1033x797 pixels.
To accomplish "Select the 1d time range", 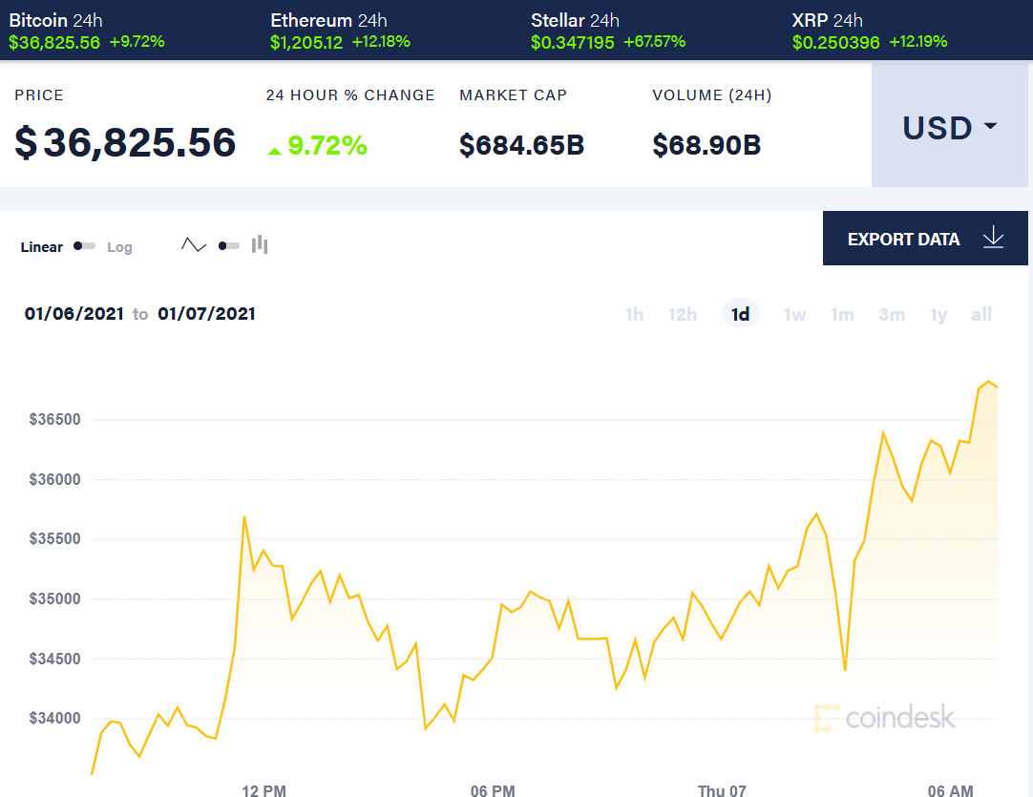I will click(x=741, y=314).
